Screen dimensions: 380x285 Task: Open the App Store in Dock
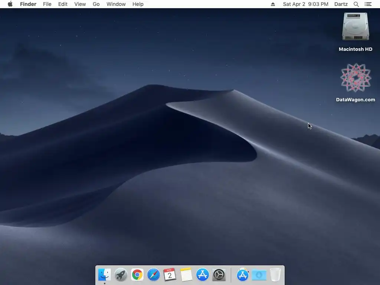(202, 275)
